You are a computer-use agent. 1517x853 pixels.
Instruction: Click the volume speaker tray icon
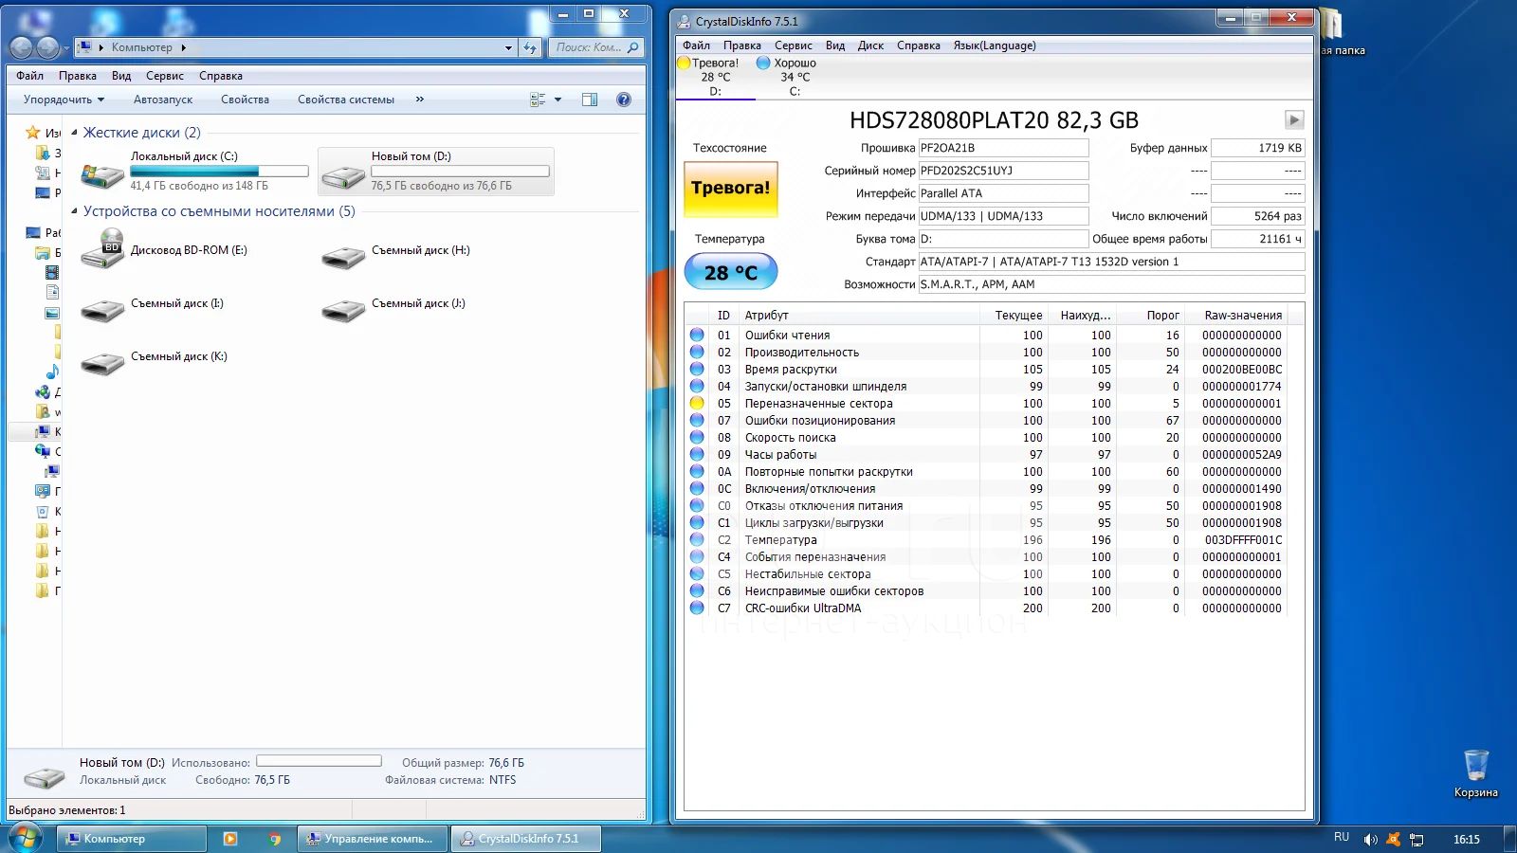tap(1370, 840)
